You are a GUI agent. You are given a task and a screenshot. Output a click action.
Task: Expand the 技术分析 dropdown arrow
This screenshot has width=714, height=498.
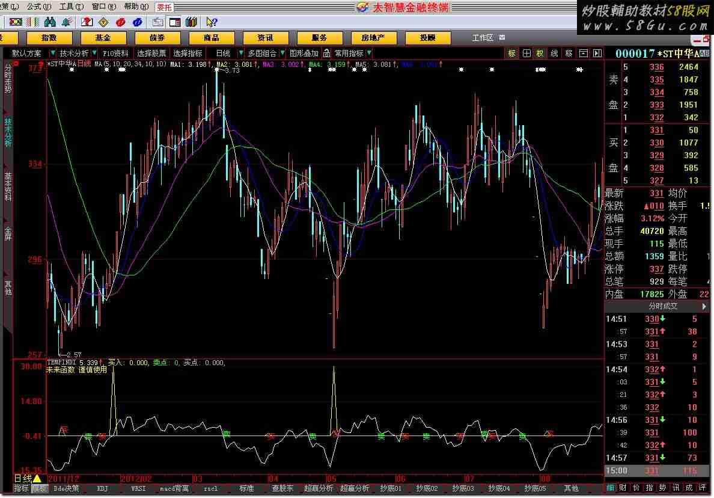(x=94, y=54)
